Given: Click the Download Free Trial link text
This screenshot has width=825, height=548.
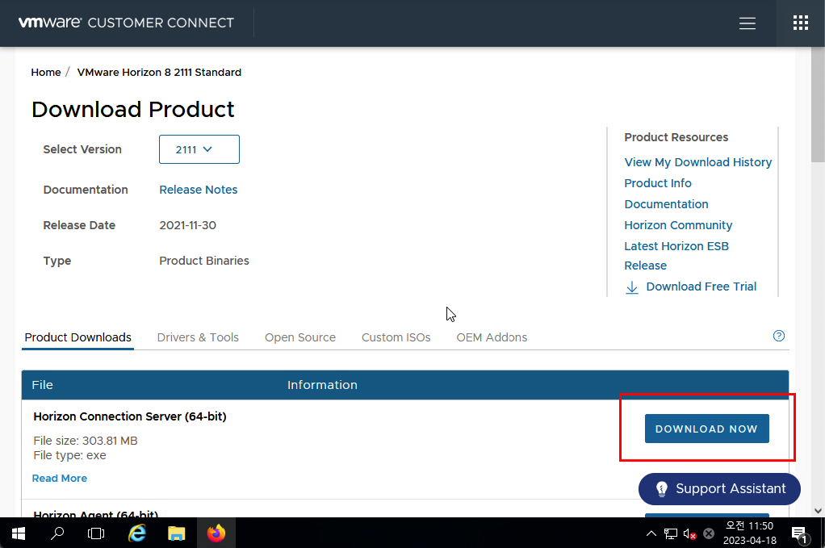Looking at the screenshot, I should [x=701, y=287].
